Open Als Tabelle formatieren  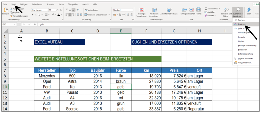click(154, 12)
